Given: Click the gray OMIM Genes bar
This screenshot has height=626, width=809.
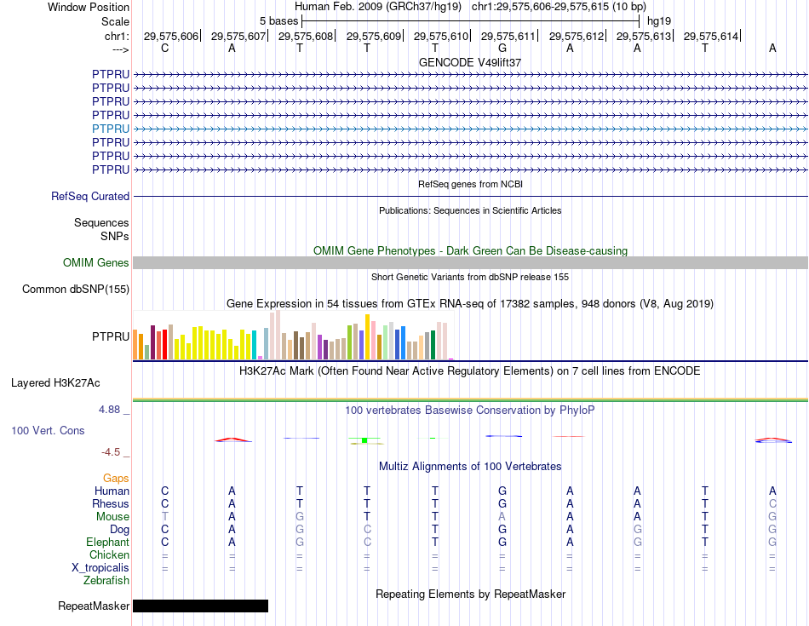Looking at the screenshot, I should point(470,262).
